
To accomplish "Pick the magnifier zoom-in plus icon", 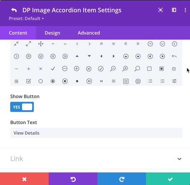I will click(125, 69).
